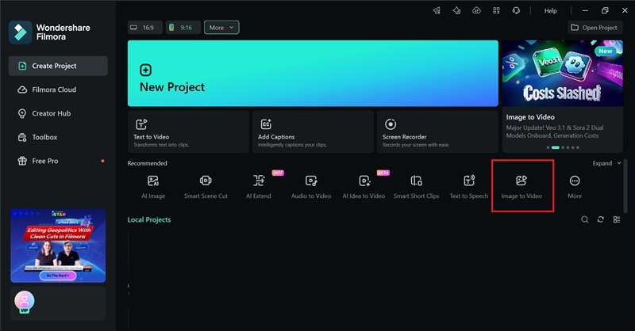Click Be The Next button in promo
Viewport: 635px width, 331px height.
58,276
